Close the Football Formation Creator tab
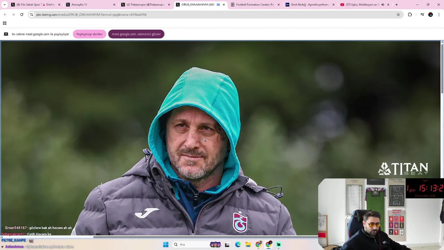The image size is (444, 250). pyautogui.click(x=279, y=5)
